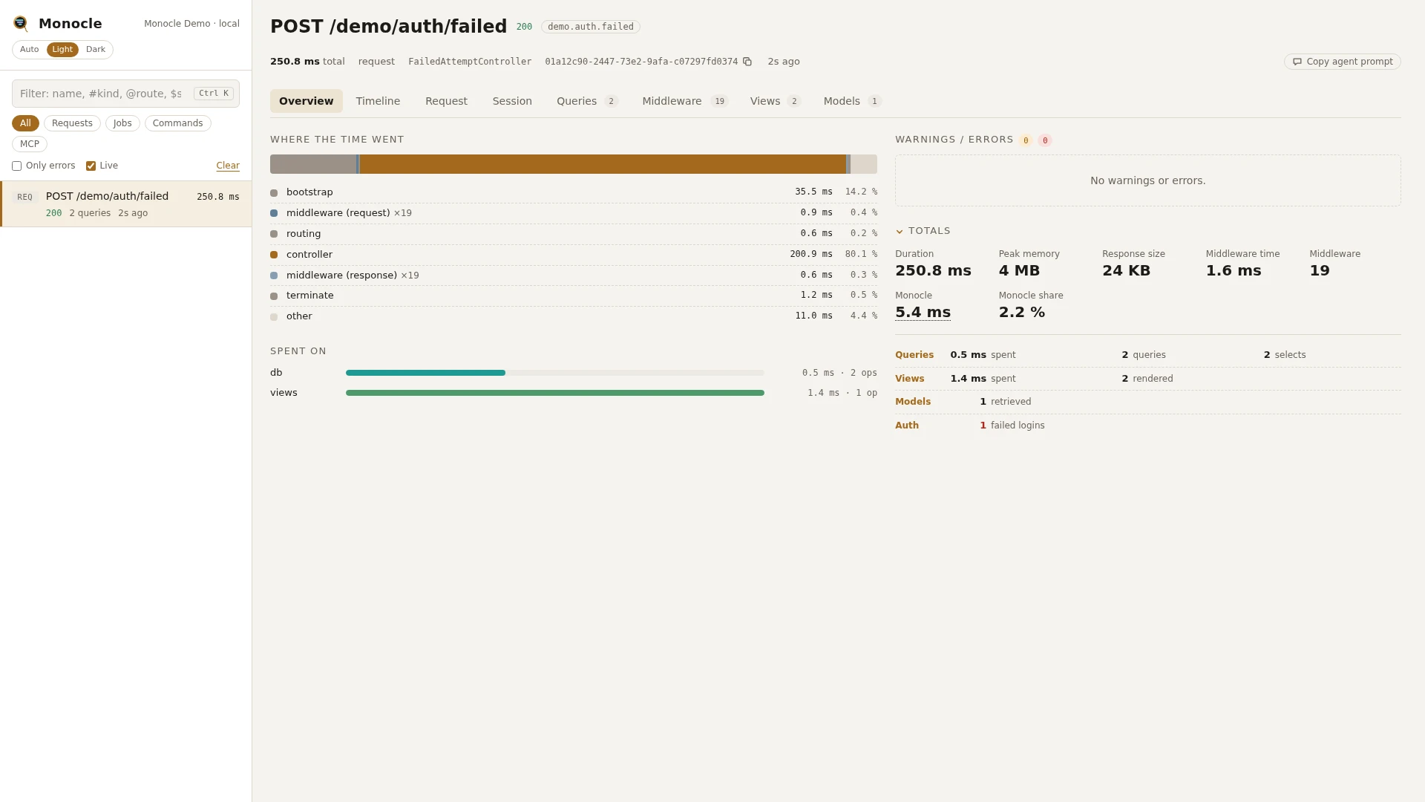Image resolution: width=1425 pixels, height=802 pixels.
Task: Open the Models totals link
Action: (912, 402)
